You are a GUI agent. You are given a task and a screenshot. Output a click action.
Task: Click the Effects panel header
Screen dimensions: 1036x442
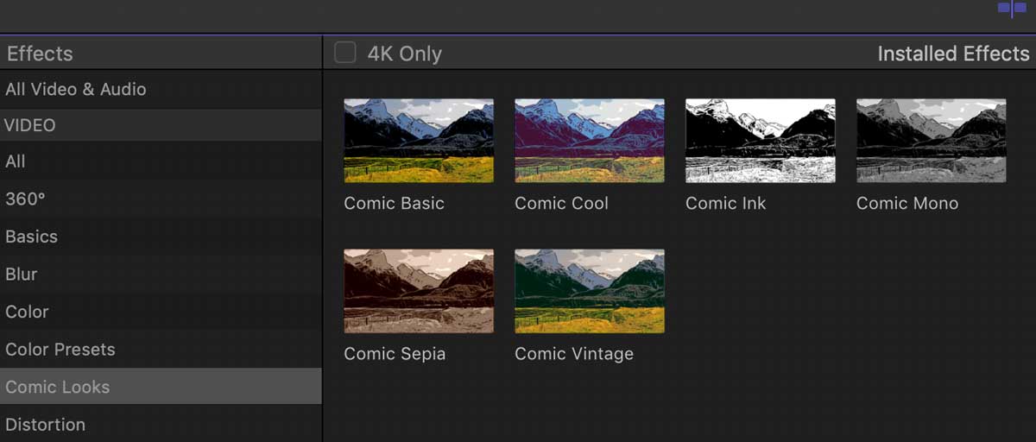[x=40, y=54]
